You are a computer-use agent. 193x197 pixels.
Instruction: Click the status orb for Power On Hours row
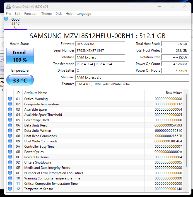(x=10, y=157)
